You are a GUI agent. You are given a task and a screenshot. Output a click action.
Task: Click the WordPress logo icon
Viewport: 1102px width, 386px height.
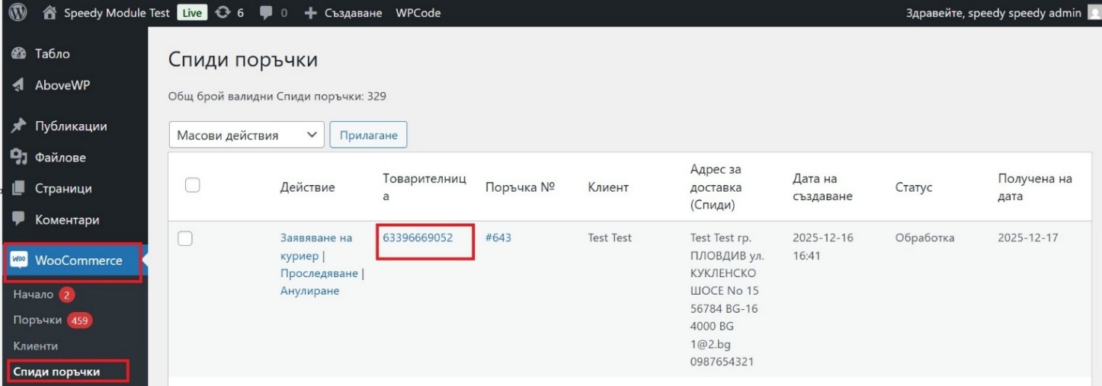17,13
